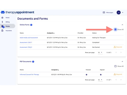Click next page arrow in Online Forms

tap(121, 52)
